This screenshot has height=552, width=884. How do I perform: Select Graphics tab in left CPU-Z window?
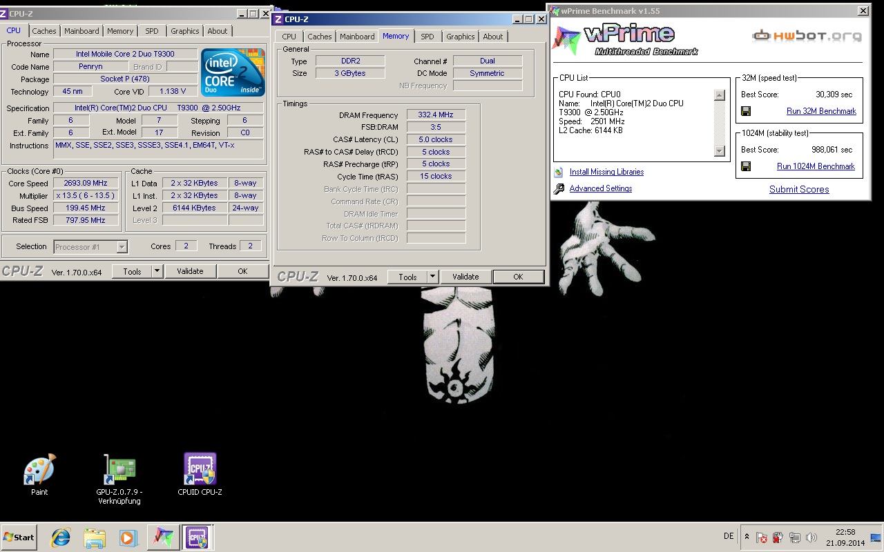(185, 31)
